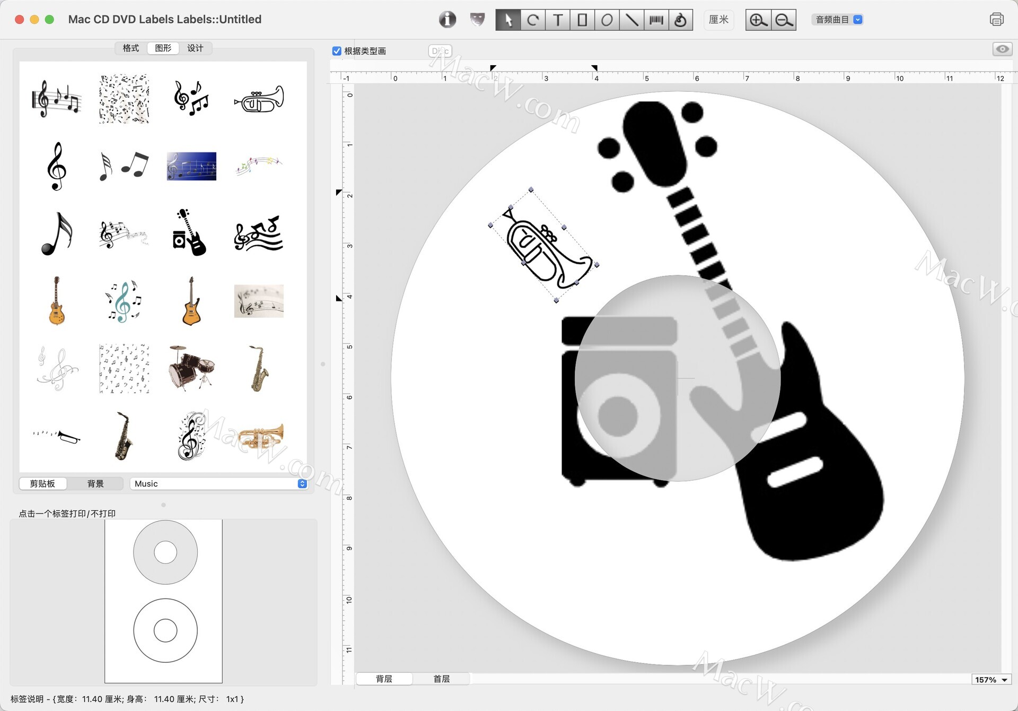Switch to the 首层 layer tab
The height and width of the screenshot is (711, 1018).
pyautogui.click(x=442, y=679)
